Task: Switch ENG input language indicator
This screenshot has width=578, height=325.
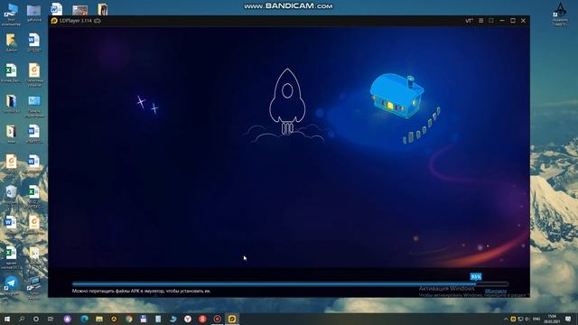Action: coord(536,319)
